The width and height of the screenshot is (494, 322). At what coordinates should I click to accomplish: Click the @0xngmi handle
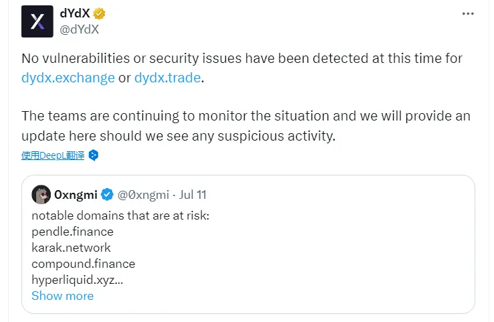pyautogui.click(x=144, y=195)
